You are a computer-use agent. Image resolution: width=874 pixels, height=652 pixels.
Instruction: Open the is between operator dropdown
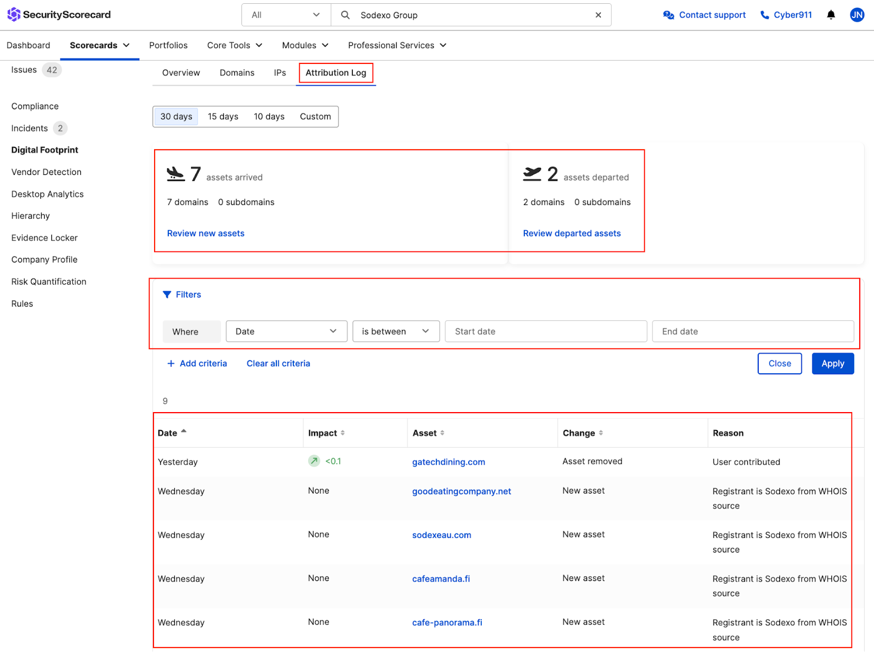pyautogui.click(x=396, y=331)
